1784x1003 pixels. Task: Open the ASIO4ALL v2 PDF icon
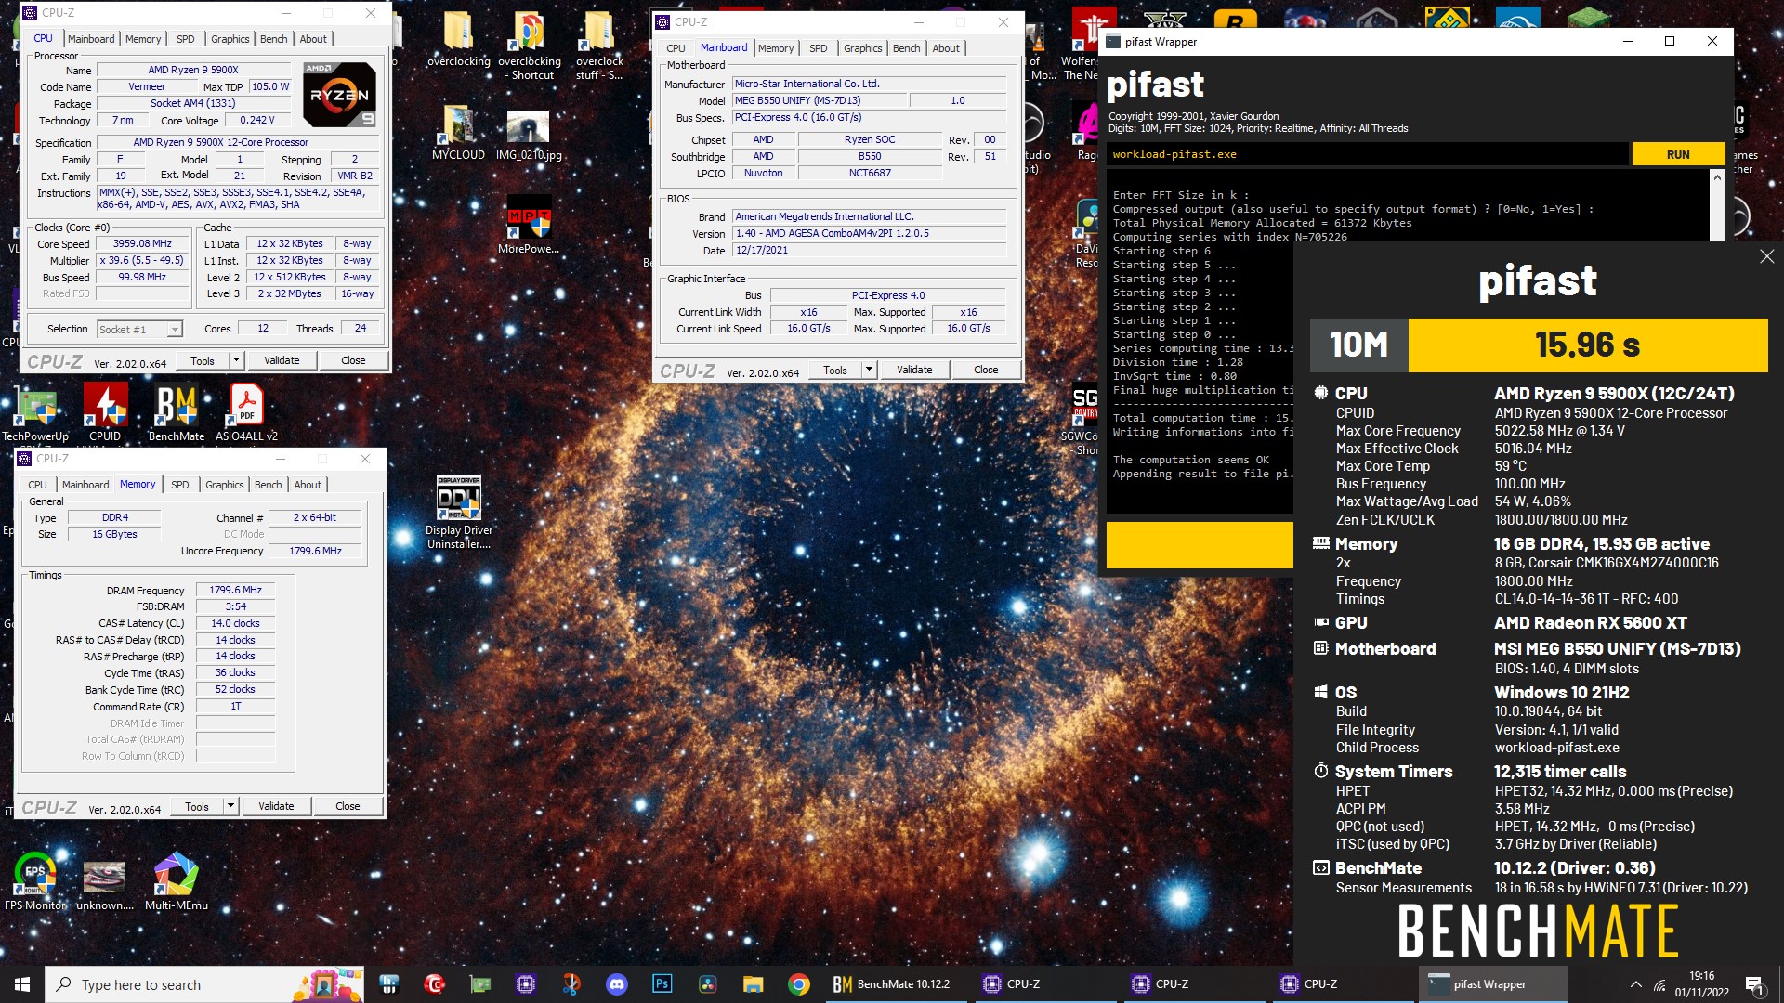click(x=246, y=412)
